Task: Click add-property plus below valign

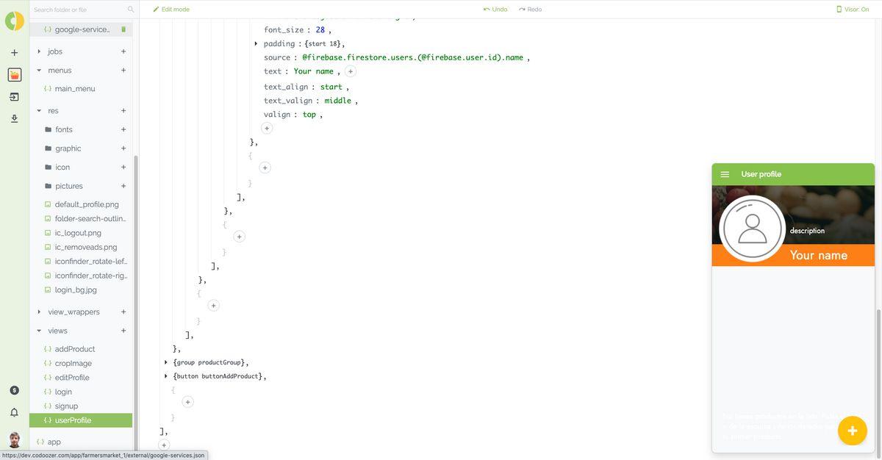Action: pyautogui.click(x=267, y=128)
